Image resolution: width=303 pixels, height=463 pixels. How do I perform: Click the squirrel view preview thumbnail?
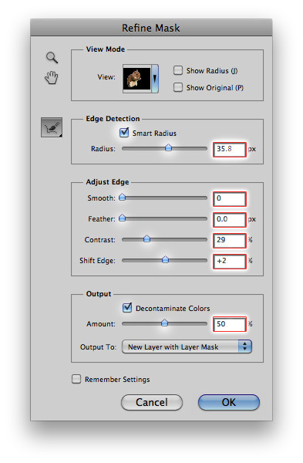click(137, 79)
